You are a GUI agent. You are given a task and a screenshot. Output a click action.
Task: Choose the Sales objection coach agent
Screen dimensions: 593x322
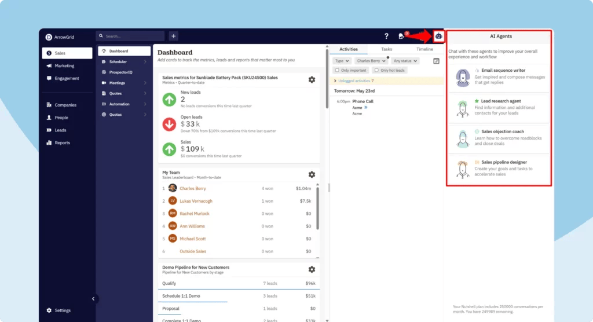coord(499,138)
